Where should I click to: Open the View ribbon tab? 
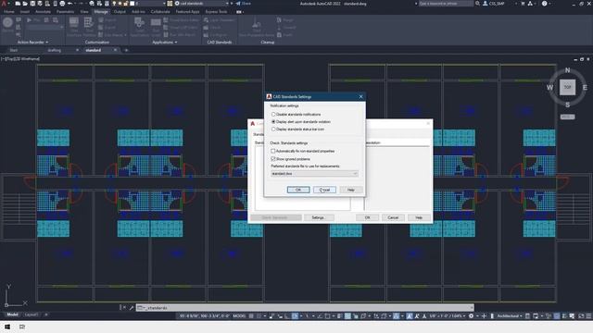pos(84,12)
